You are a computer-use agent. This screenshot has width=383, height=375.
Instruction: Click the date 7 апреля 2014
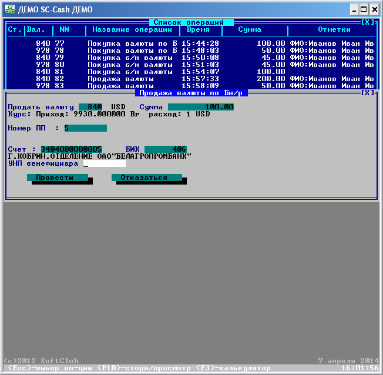pyautogui.click(x=348, y=361)
